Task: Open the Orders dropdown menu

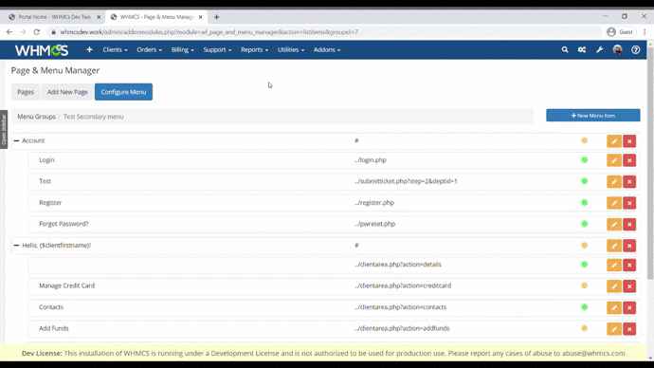Action: [149, 49]
